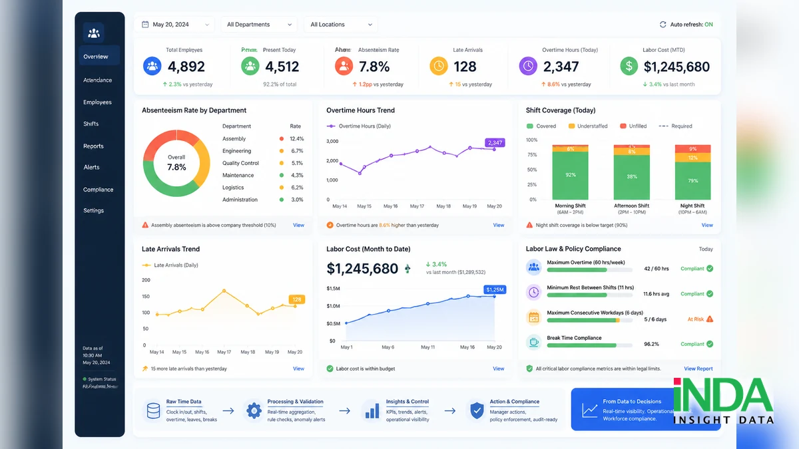This screenshot has height=449, width=799.
Task: Click the Administration department row
Action: (263, 200)
